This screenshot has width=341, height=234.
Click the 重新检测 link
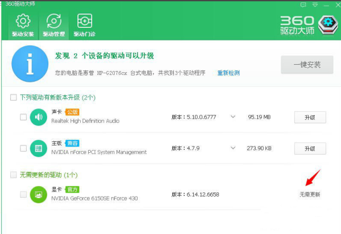click(x=228, y=73)
